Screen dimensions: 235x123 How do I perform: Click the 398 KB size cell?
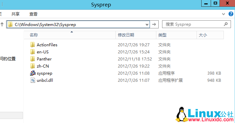point(214,73)
